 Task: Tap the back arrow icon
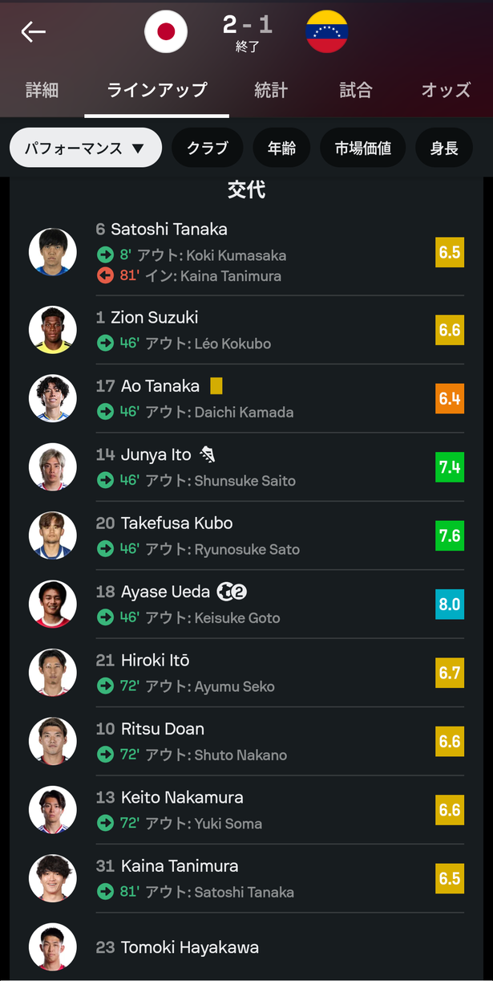click(33, 32)
